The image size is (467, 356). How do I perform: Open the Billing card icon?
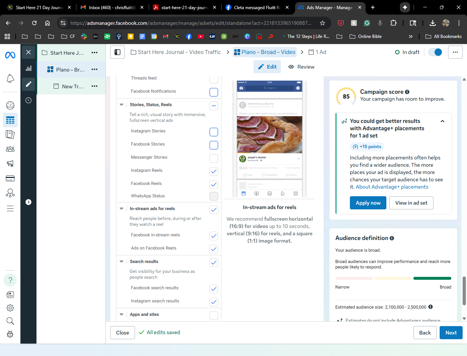coord(10,178)
